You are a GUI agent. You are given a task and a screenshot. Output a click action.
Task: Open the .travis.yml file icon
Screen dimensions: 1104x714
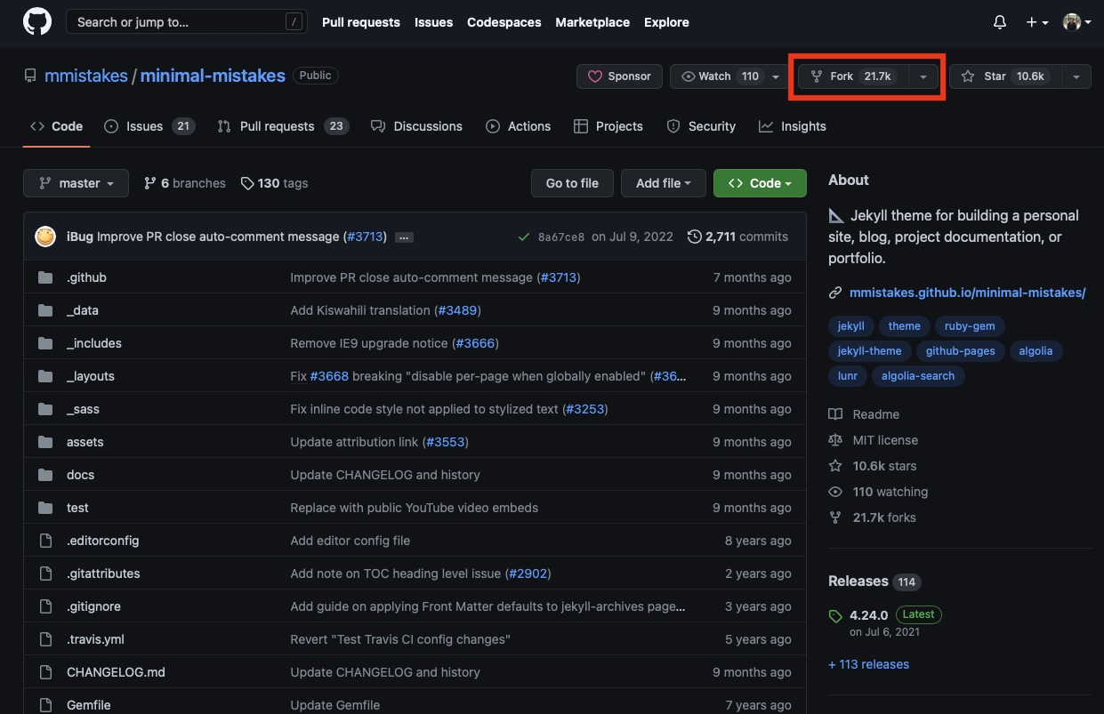45,639
